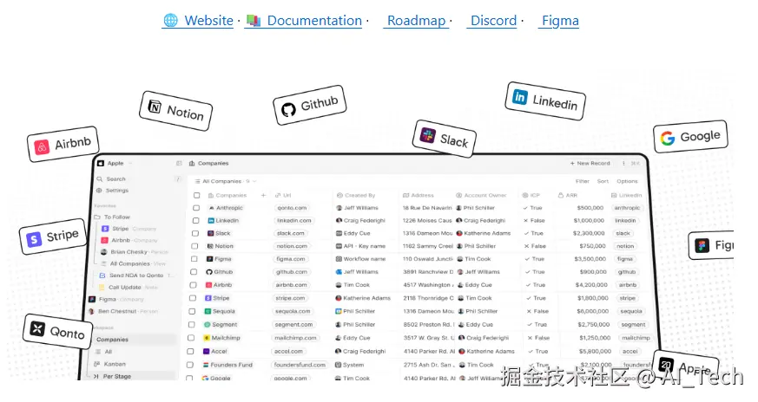The image size is (758, 402).
Task: Click the Search magnifier icon in sidebar
Action: tap(100, 179)
